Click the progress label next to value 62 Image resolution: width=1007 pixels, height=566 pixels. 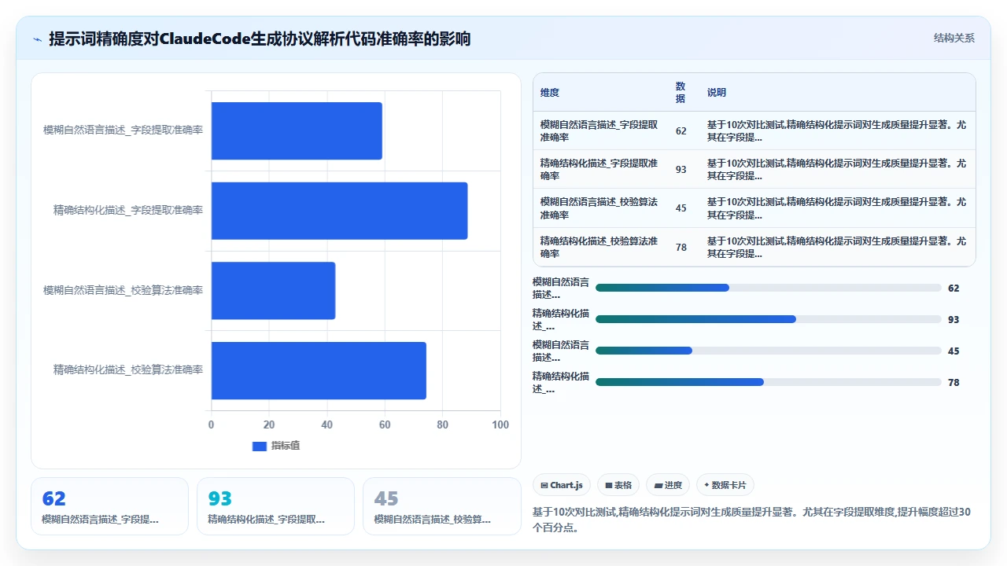560,288
